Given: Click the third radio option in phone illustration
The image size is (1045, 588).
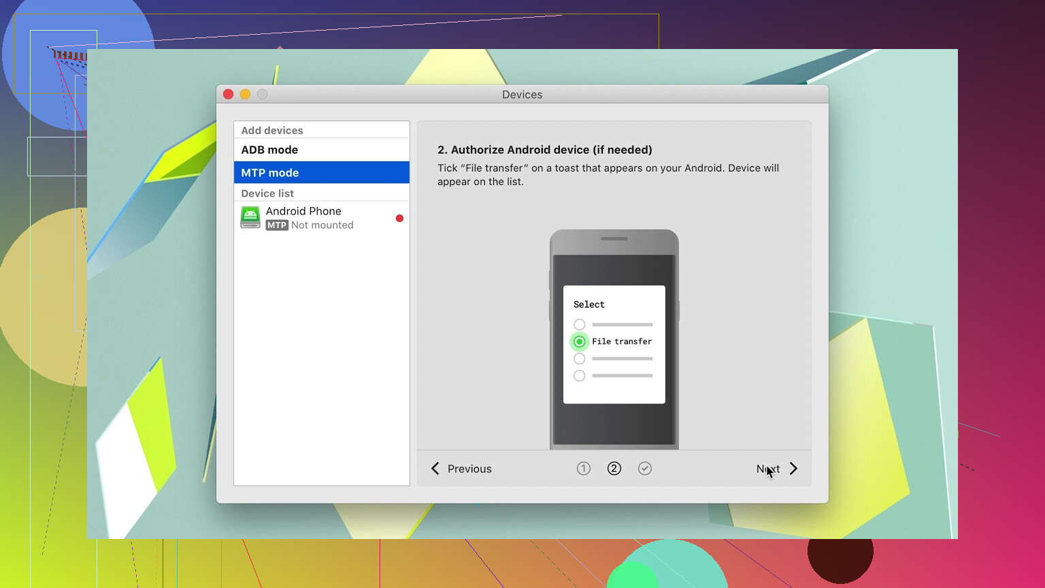Looking at the screenshot, I should click(580, 359).
